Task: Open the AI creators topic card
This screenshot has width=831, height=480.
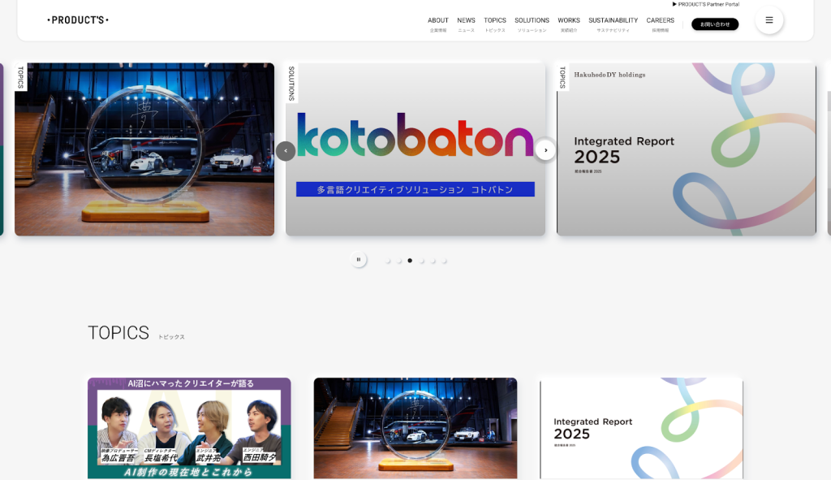Action: pos(189,428)
